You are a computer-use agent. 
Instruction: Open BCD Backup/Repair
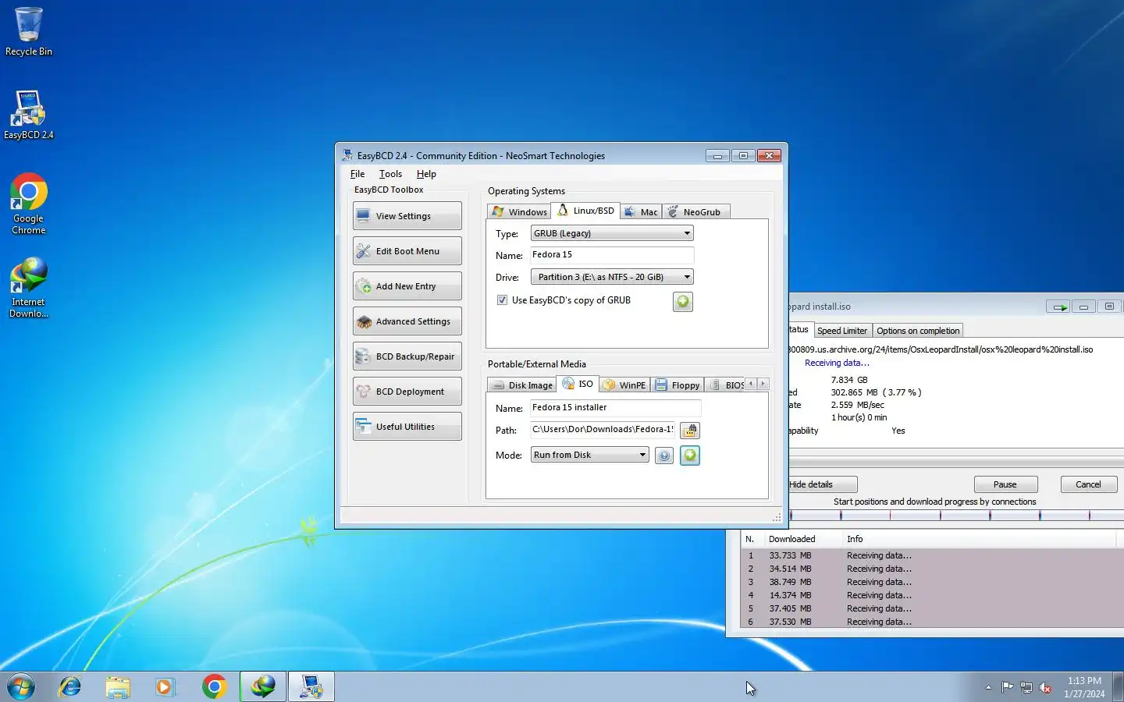407,356
